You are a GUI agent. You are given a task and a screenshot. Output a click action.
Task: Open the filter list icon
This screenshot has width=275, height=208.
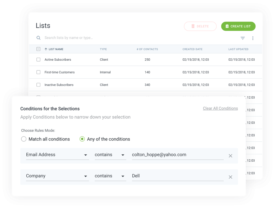point(243,38)
